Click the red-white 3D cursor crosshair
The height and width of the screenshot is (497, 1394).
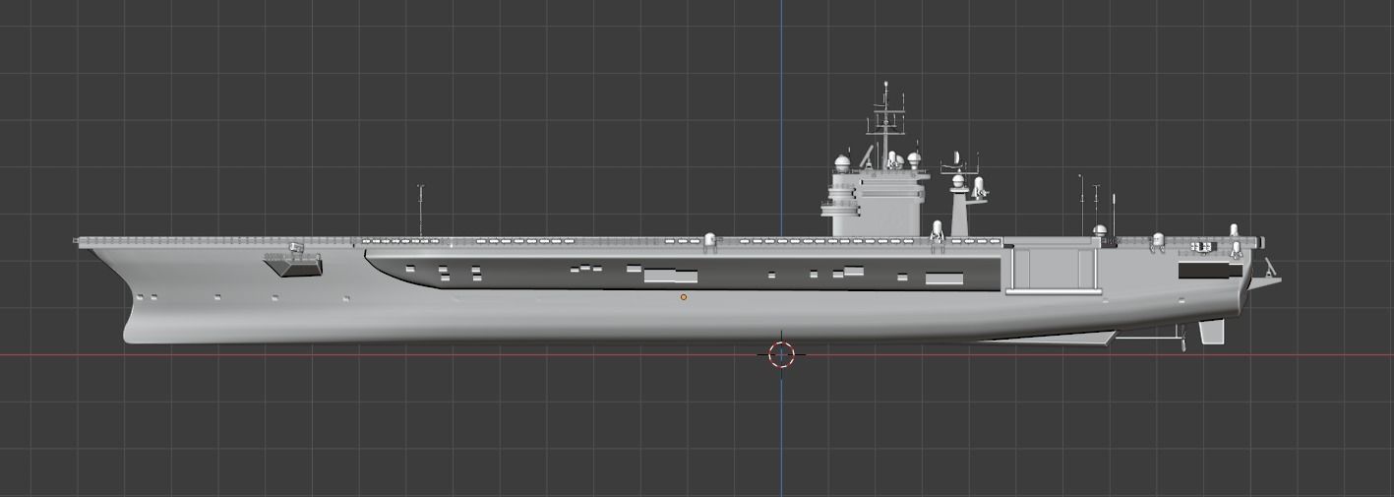(x=781, y=354)
